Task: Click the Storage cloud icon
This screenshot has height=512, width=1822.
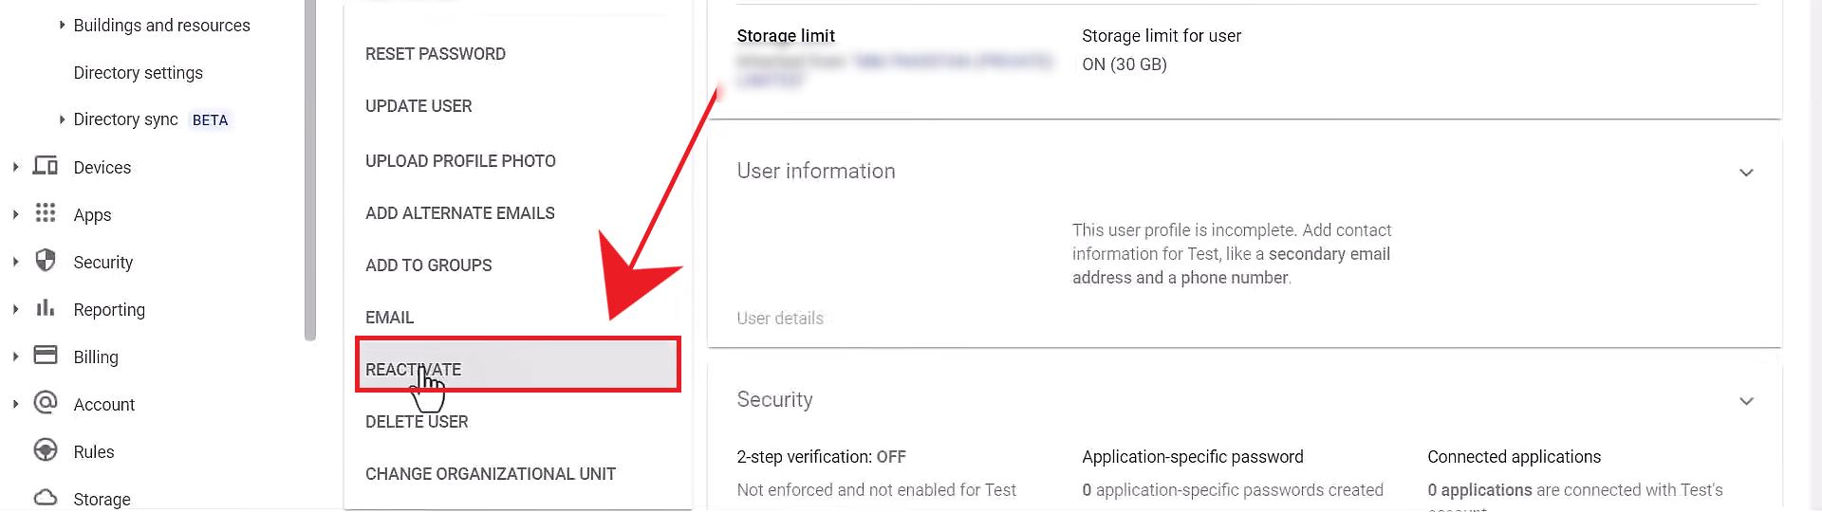Action: click(46, 497)
